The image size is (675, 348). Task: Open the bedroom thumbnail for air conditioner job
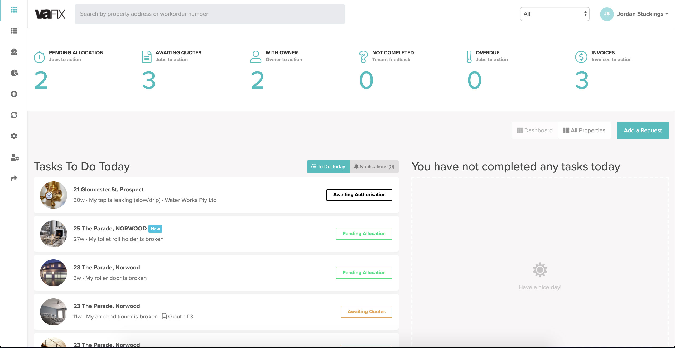coord(54,312)
